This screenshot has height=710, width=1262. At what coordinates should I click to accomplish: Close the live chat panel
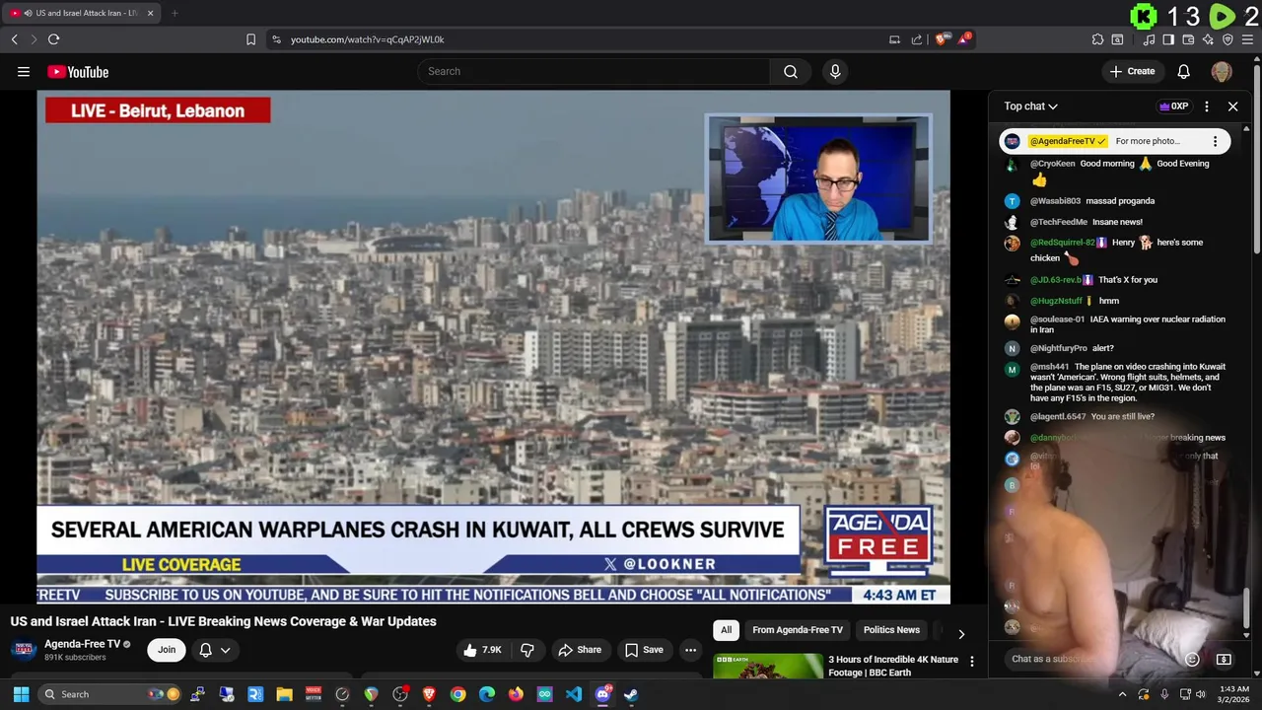[1232, 106]
